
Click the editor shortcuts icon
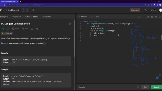152,17
